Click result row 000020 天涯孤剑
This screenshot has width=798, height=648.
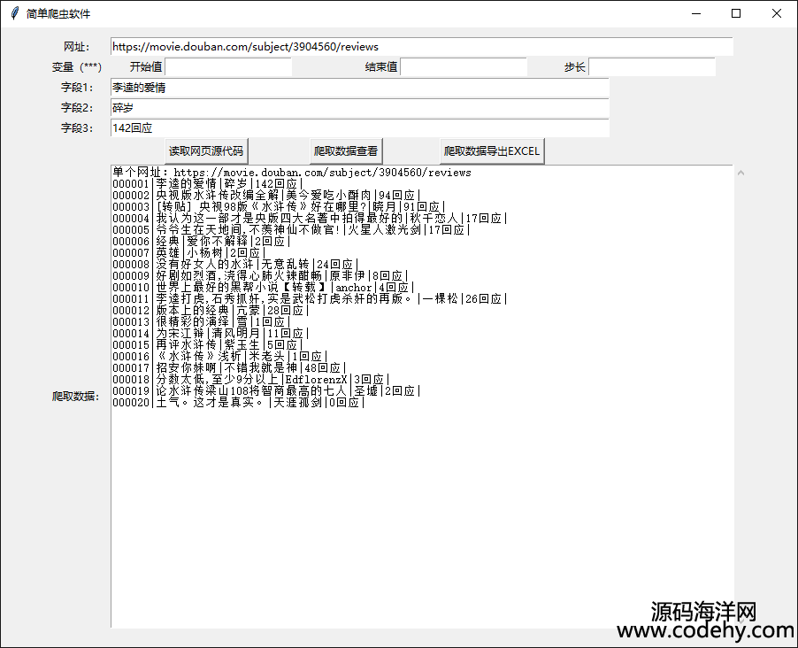239,403
